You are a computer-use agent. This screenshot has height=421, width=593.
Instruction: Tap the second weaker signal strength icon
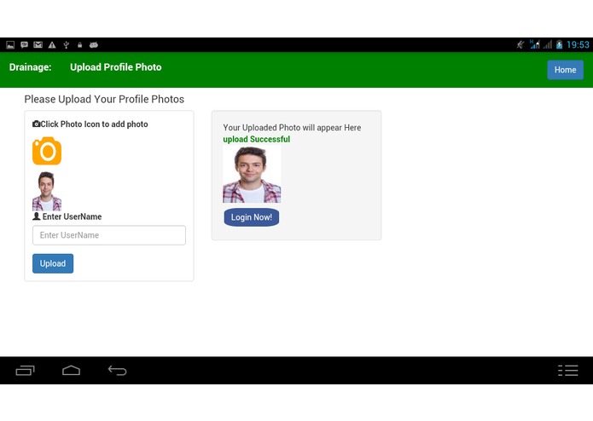pyautogui.click(x=548, y=44)
